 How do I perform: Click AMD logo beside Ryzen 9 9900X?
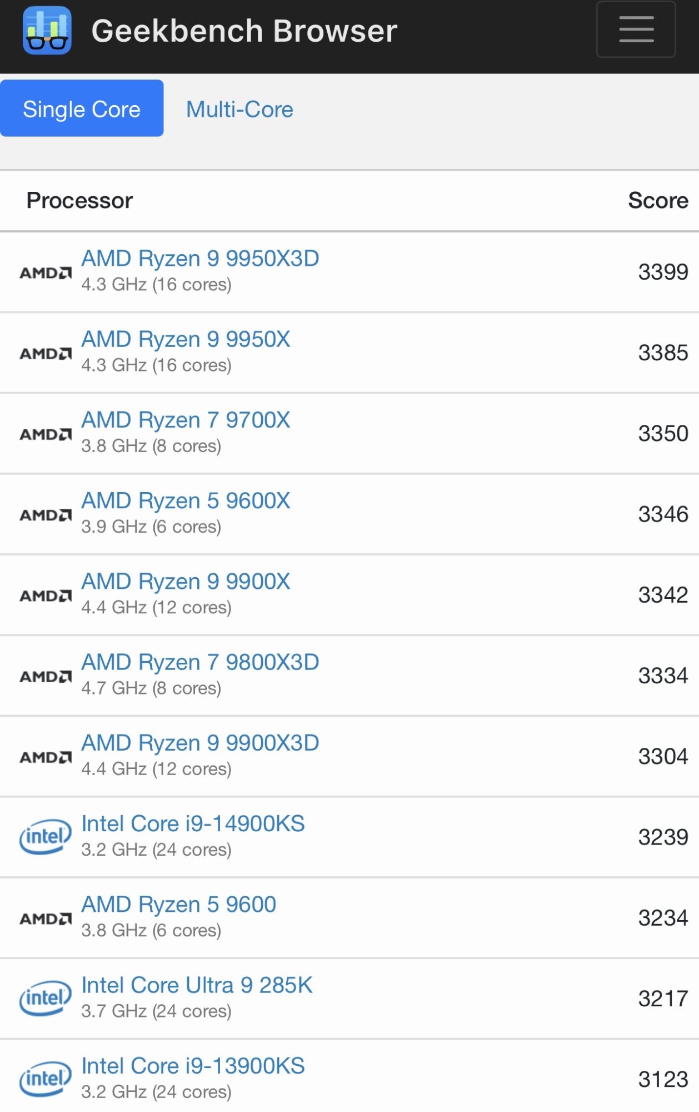(x=46, y=595)
